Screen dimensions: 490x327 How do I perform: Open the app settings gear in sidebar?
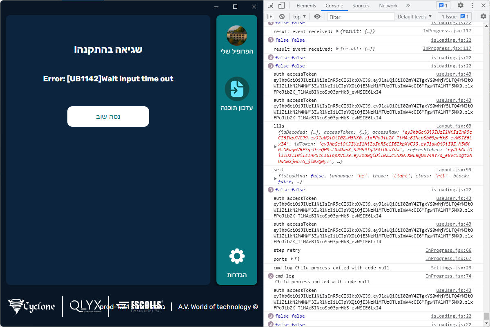(x=237, y=256)
